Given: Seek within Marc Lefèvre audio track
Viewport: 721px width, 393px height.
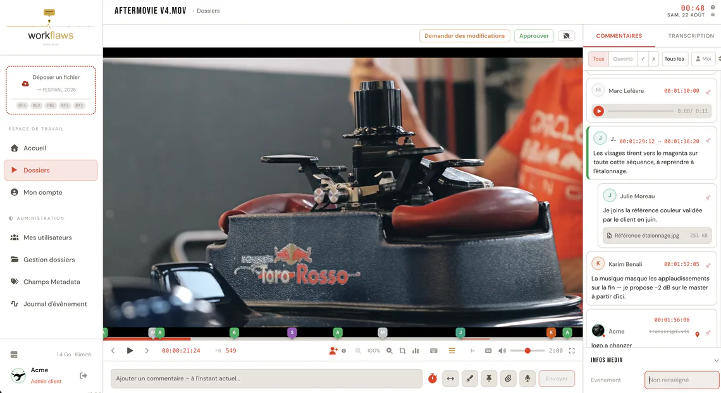Looking at the screenshot, I should tap(641, 111).
